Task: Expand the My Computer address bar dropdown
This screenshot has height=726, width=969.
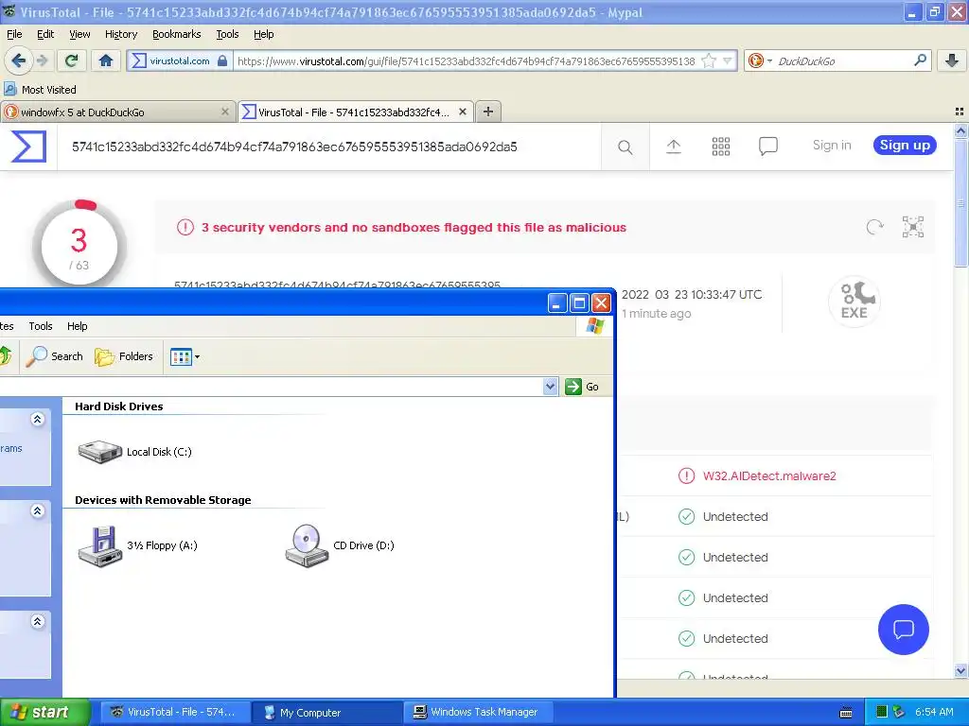Action: [x=551, y=387]
